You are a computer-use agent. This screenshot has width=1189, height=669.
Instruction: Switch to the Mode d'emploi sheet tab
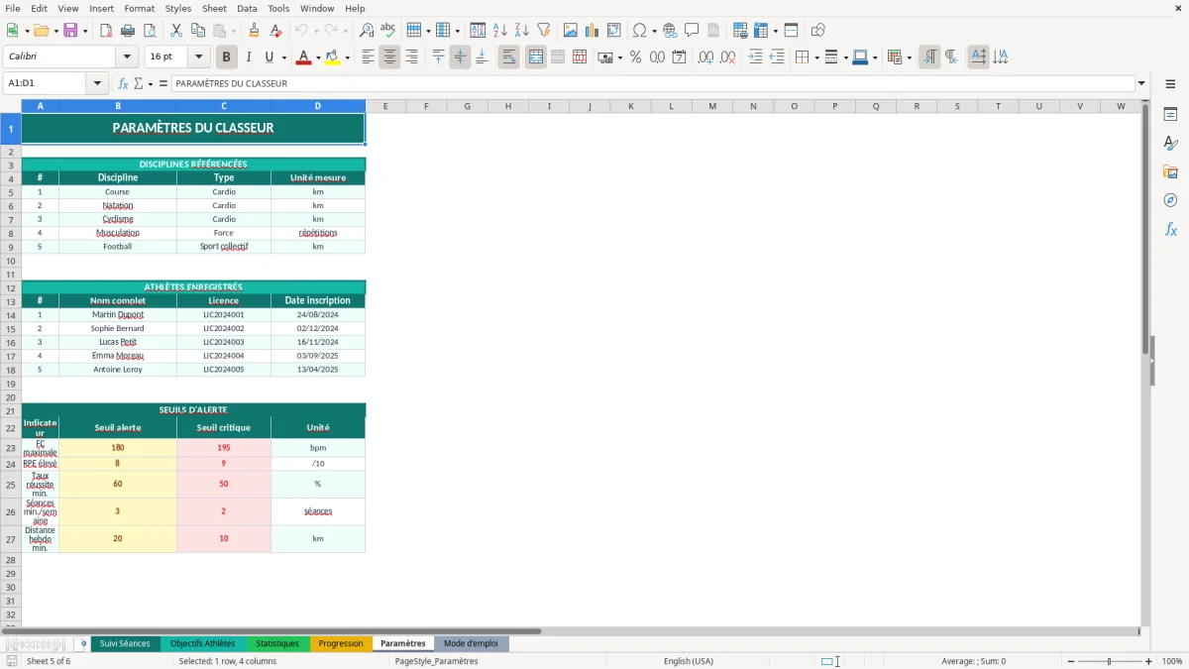pos(471,644)
